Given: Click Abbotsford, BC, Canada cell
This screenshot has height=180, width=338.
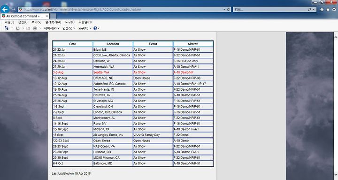Looking at the screenshot, I should (x=113, y=84).
